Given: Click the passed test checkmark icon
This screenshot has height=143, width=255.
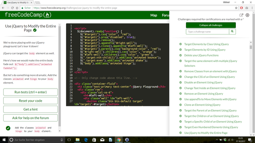Looking at the screenshot, I should pos(8,128).
